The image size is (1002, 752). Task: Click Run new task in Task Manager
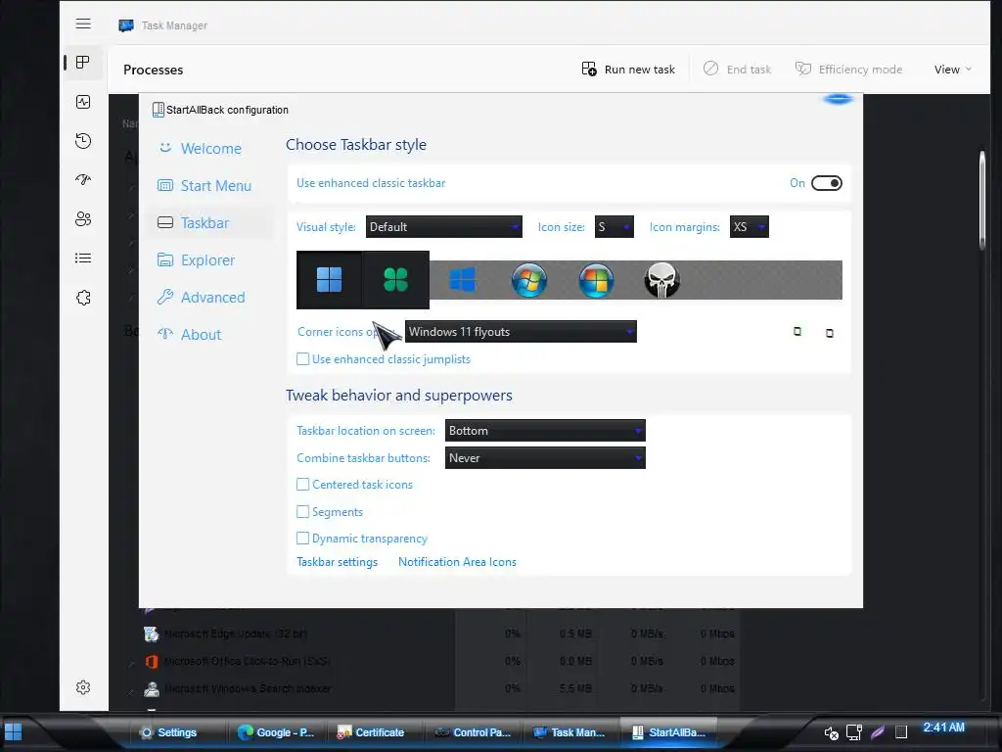(629, 70)
